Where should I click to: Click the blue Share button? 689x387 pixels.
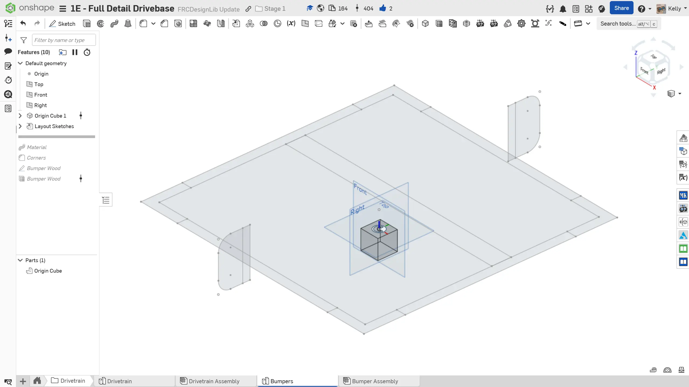coord(621,8)
